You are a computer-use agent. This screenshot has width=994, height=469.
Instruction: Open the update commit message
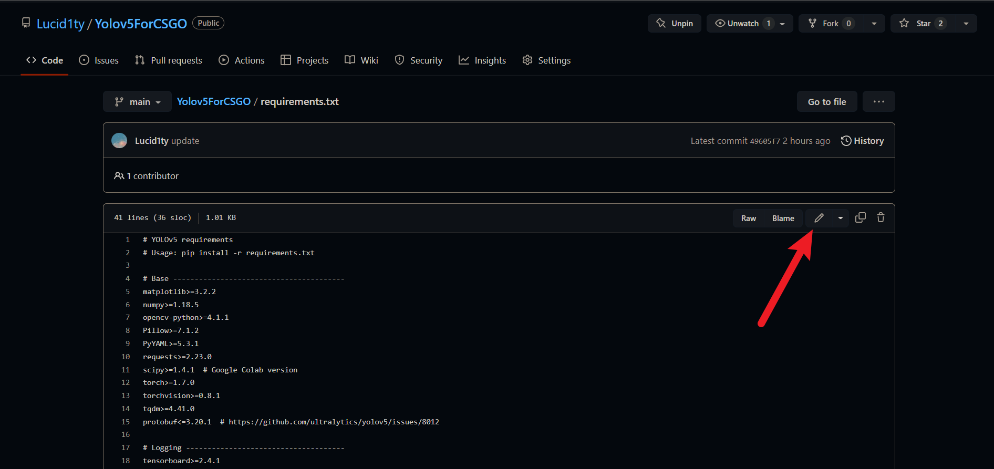185,141
